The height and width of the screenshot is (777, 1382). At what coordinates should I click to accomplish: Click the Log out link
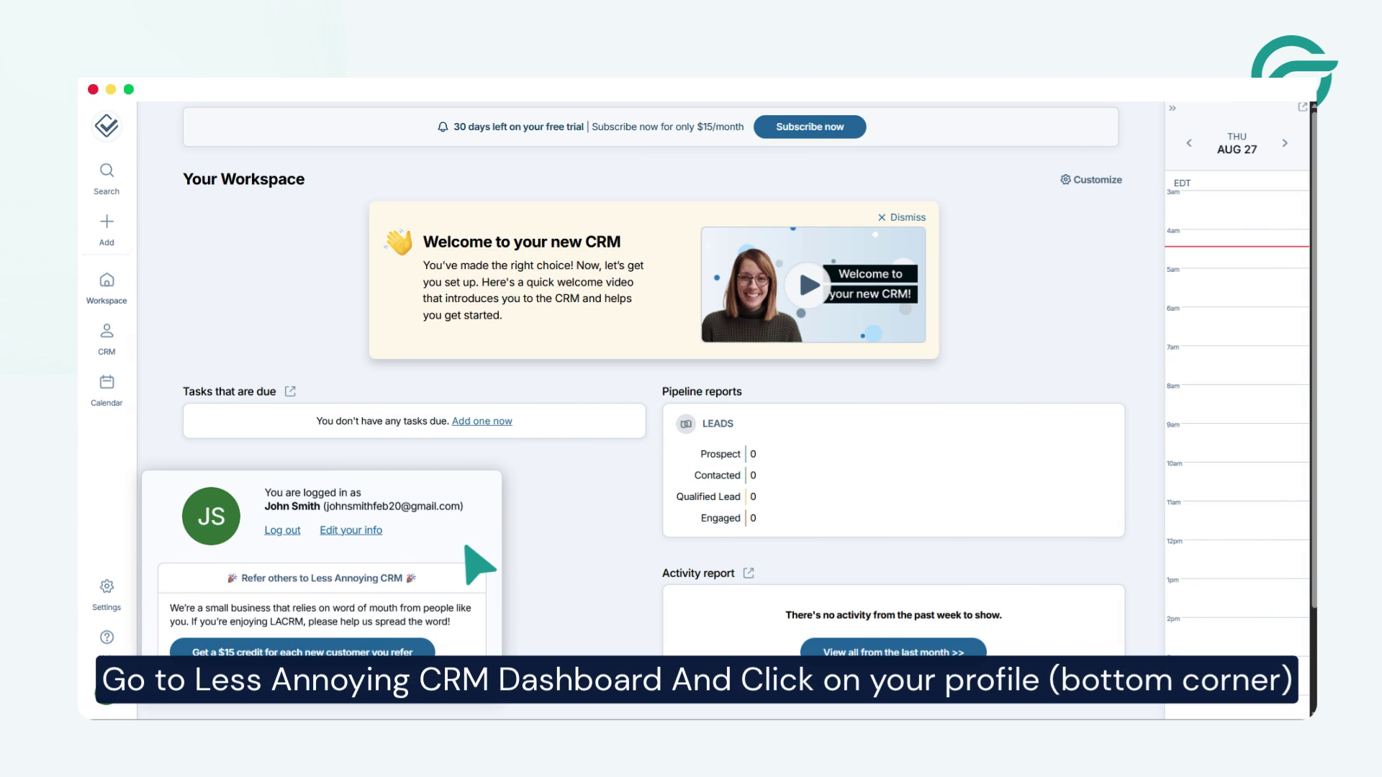click(282, 530)
